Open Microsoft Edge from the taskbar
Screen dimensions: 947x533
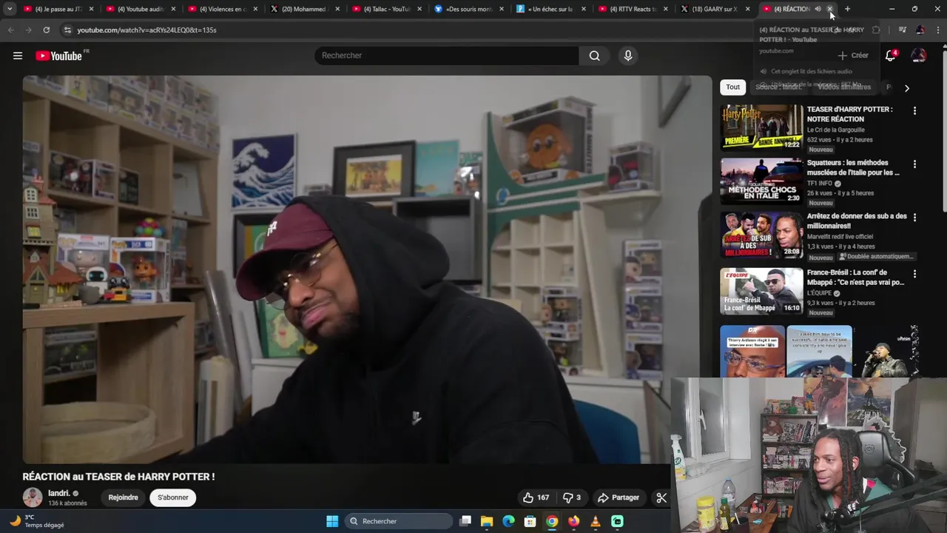508,521
